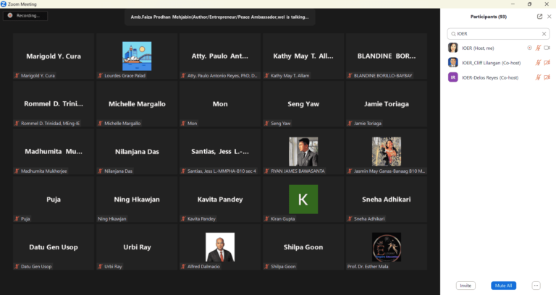556x295 pixels.
Task: Open the more options ellipsis menu
Action: [x=536, y=286]
